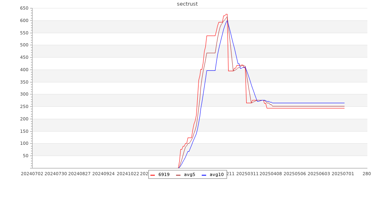Click the blue avg10 line swatch in legend
Image resolution: width=375 pixels, height=200 pixels.
coord(204,175)
